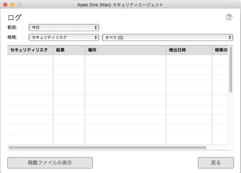Select the first empty row in log table
Viewport: 241px width, 173px height.
pos(116,60)
